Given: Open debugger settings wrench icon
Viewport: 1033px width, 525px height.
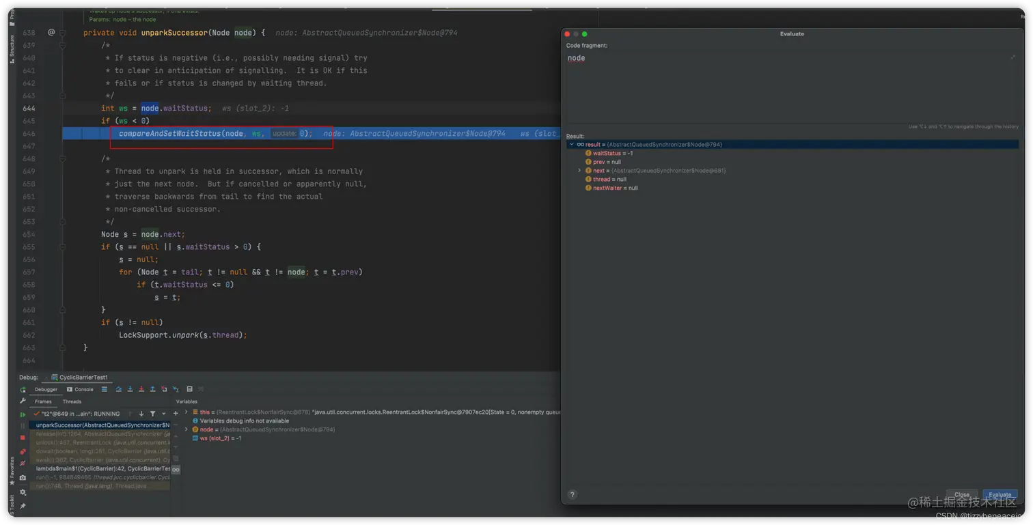Looking at the screenshot, I should pyautogui.click(x=23, y=401).
